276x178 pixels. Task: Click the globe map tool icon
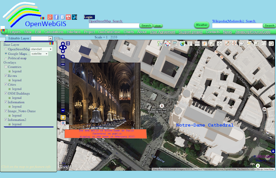click(182, 43)
